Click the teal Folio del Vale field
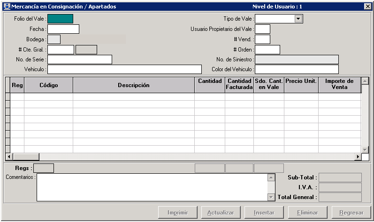The width and height of the screenshot is (374, 222). point(60,19)
